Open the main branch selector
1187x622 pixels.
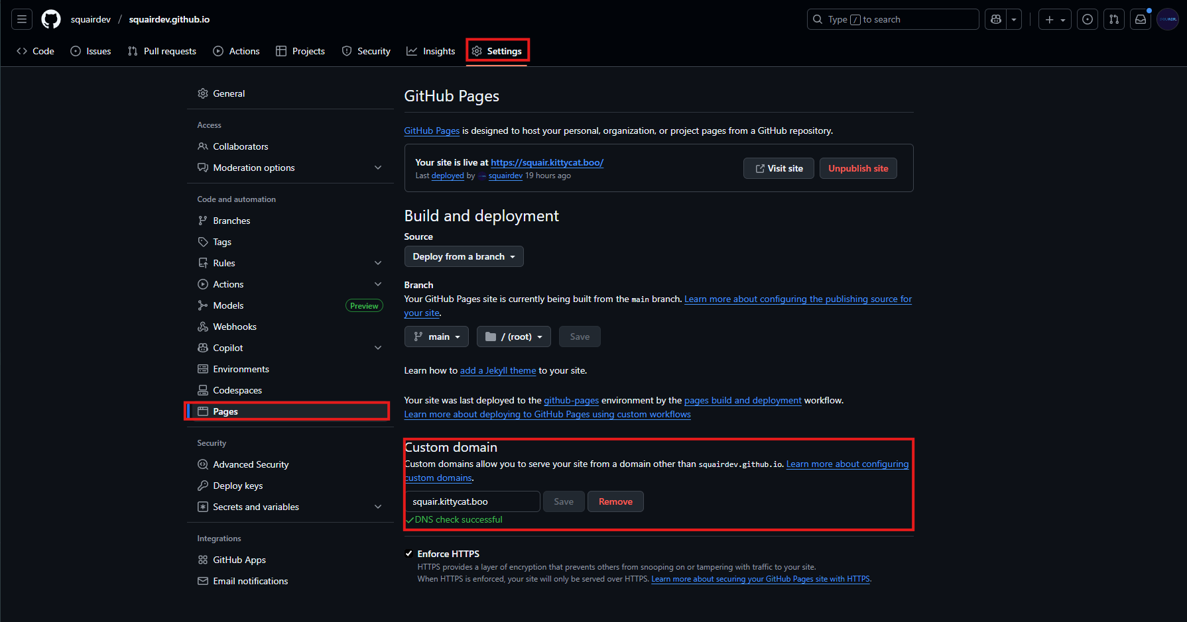(436, 336)
